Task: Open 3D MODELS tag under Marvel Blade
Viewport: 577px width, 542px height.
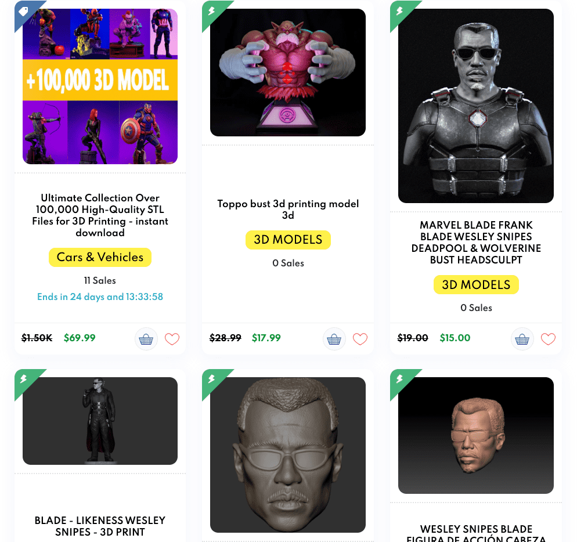Action: 476,285
